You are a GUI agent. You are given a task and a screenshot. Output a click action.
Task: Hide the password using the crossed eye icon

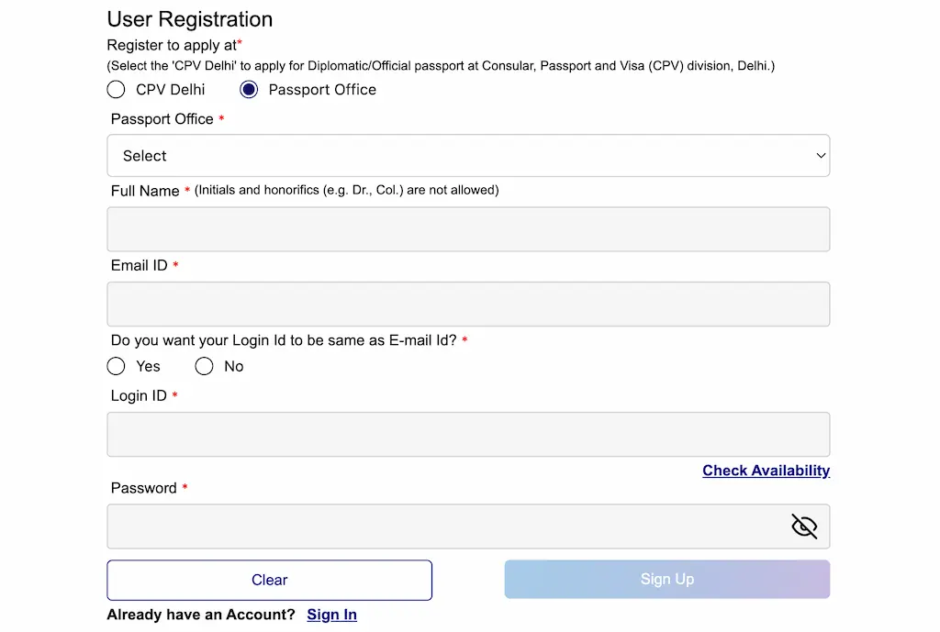(804, 526)
